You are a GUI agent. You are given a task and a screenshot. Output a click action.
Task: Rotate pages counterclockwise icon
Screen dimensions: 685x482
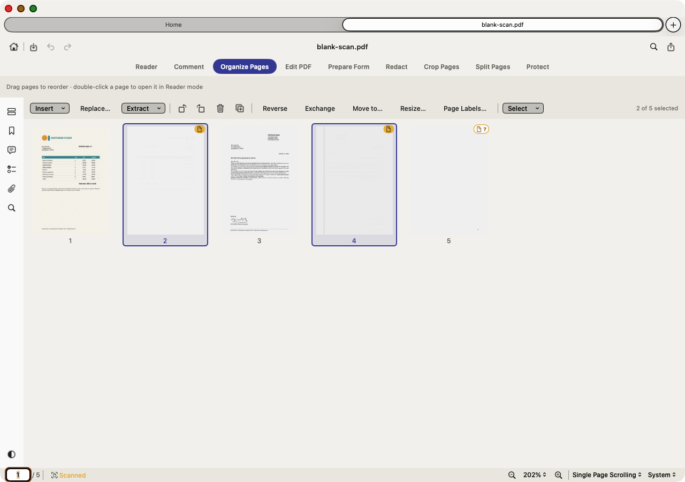click(182, 108)
